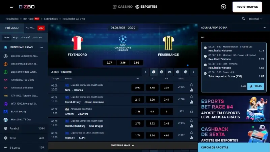Screen dimensions: 270x152
Task: Open statistics for Kairat Almaty match
Action: coord(191,102)
